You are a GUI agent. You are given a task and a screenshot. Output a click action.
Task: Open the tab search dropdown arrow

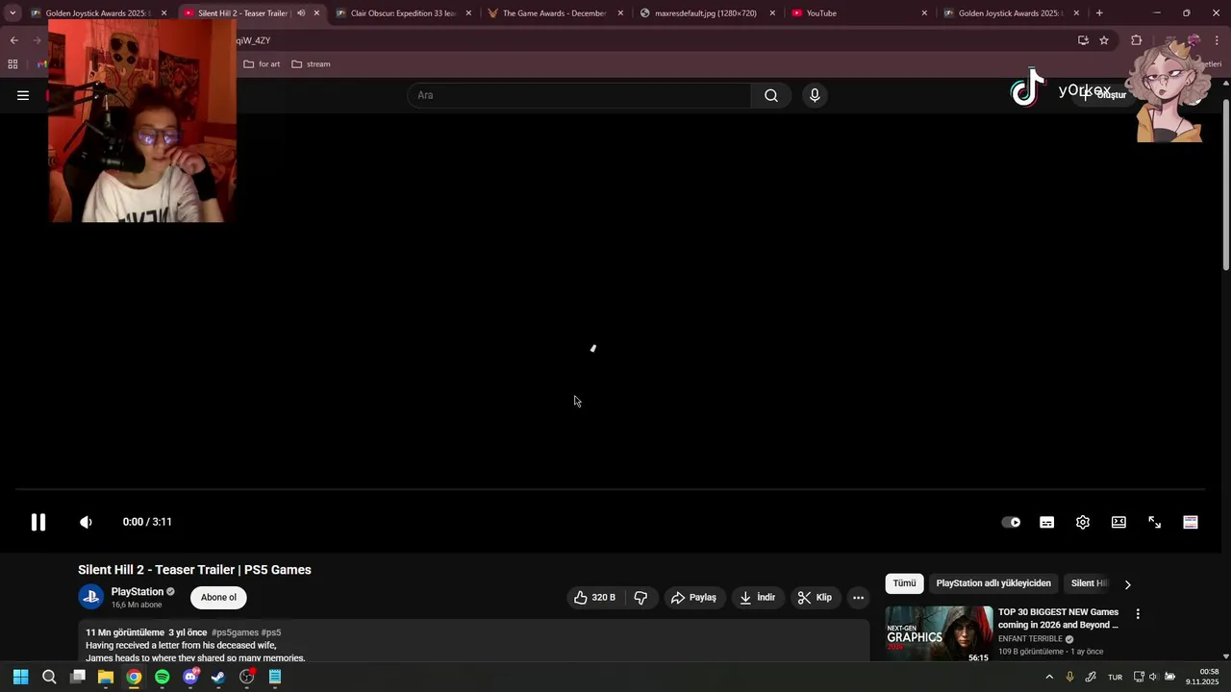[x=13, y=13]
